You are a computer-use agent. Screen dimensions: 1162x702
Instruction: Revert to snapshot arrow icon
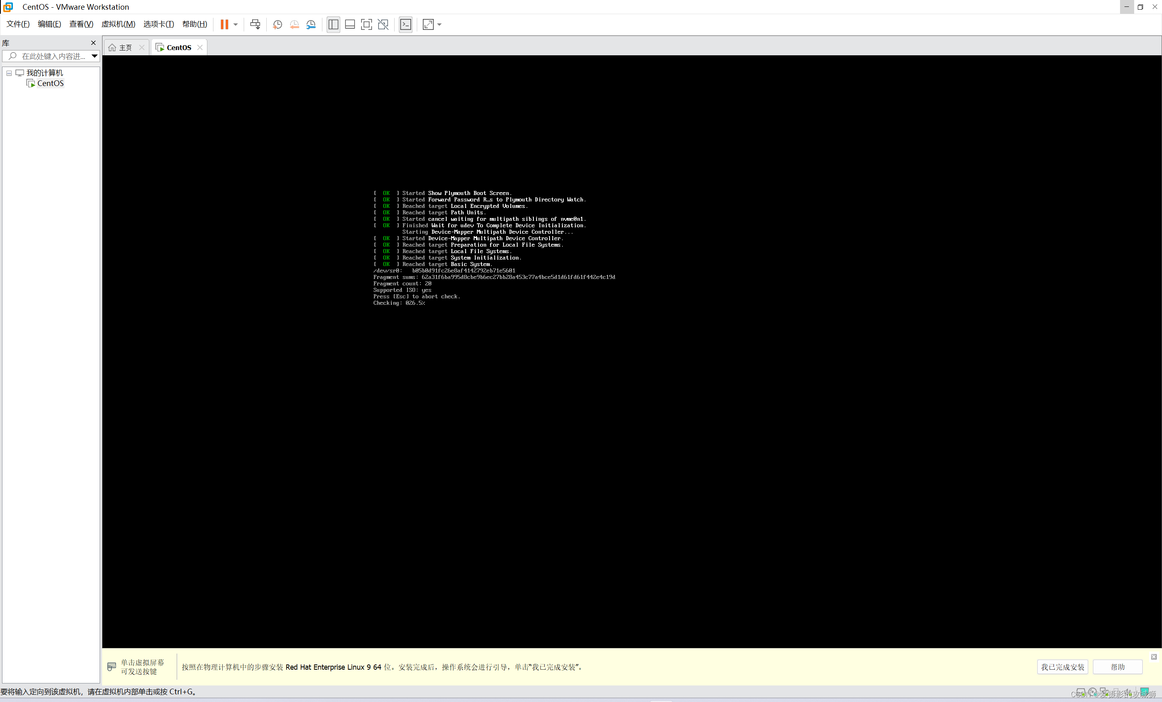(294, 25)
